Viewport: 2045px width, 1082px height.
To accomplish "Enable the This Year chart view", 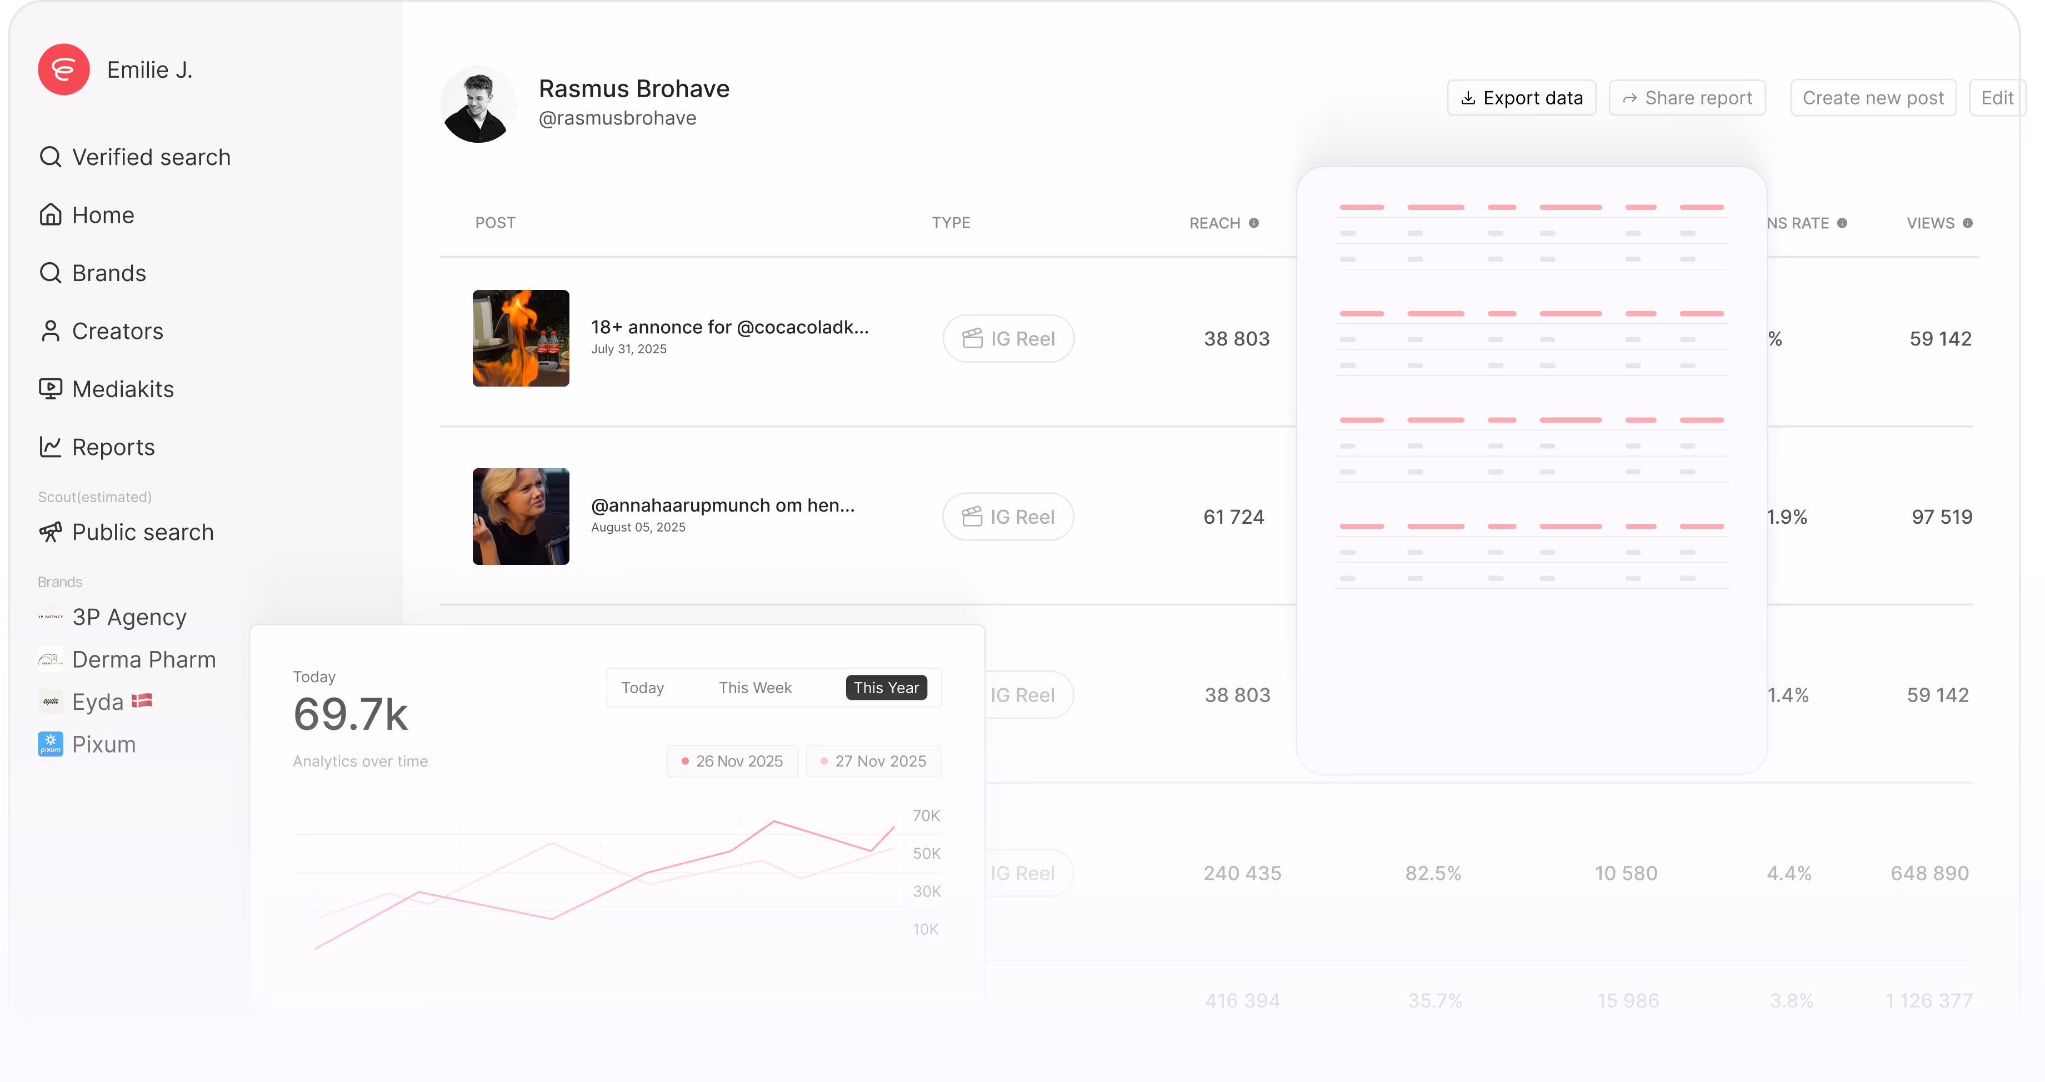I will tap(886, 688).
